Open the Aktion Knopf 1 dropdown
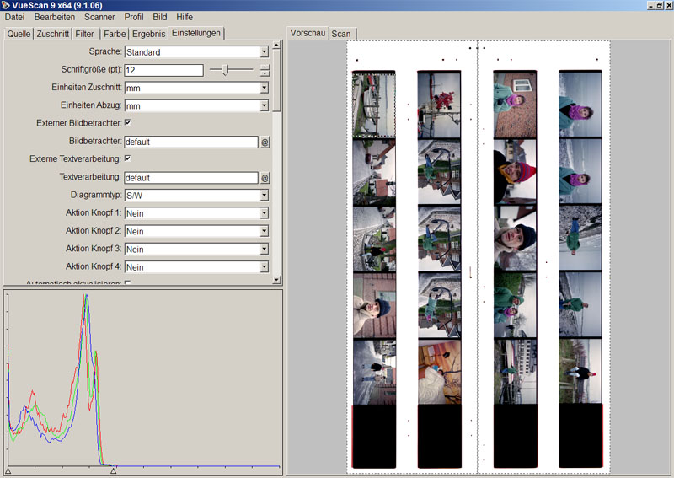Screen dimensions: 674x478 pos(264,213)
